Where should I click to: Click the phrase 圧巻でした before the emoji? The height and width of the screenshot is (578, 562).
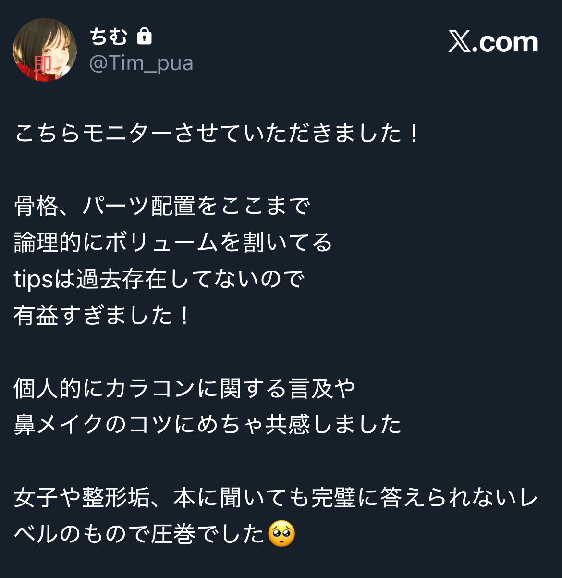click(x=208, y=534)
